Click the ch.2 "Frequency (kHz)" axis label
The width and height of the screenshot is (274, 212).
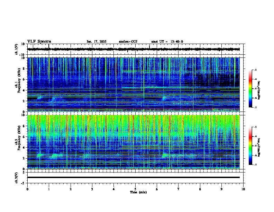(x=19, y=138)
